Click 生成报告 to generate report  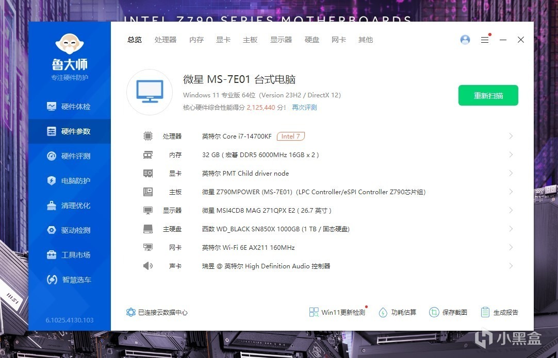pos(499,312)
